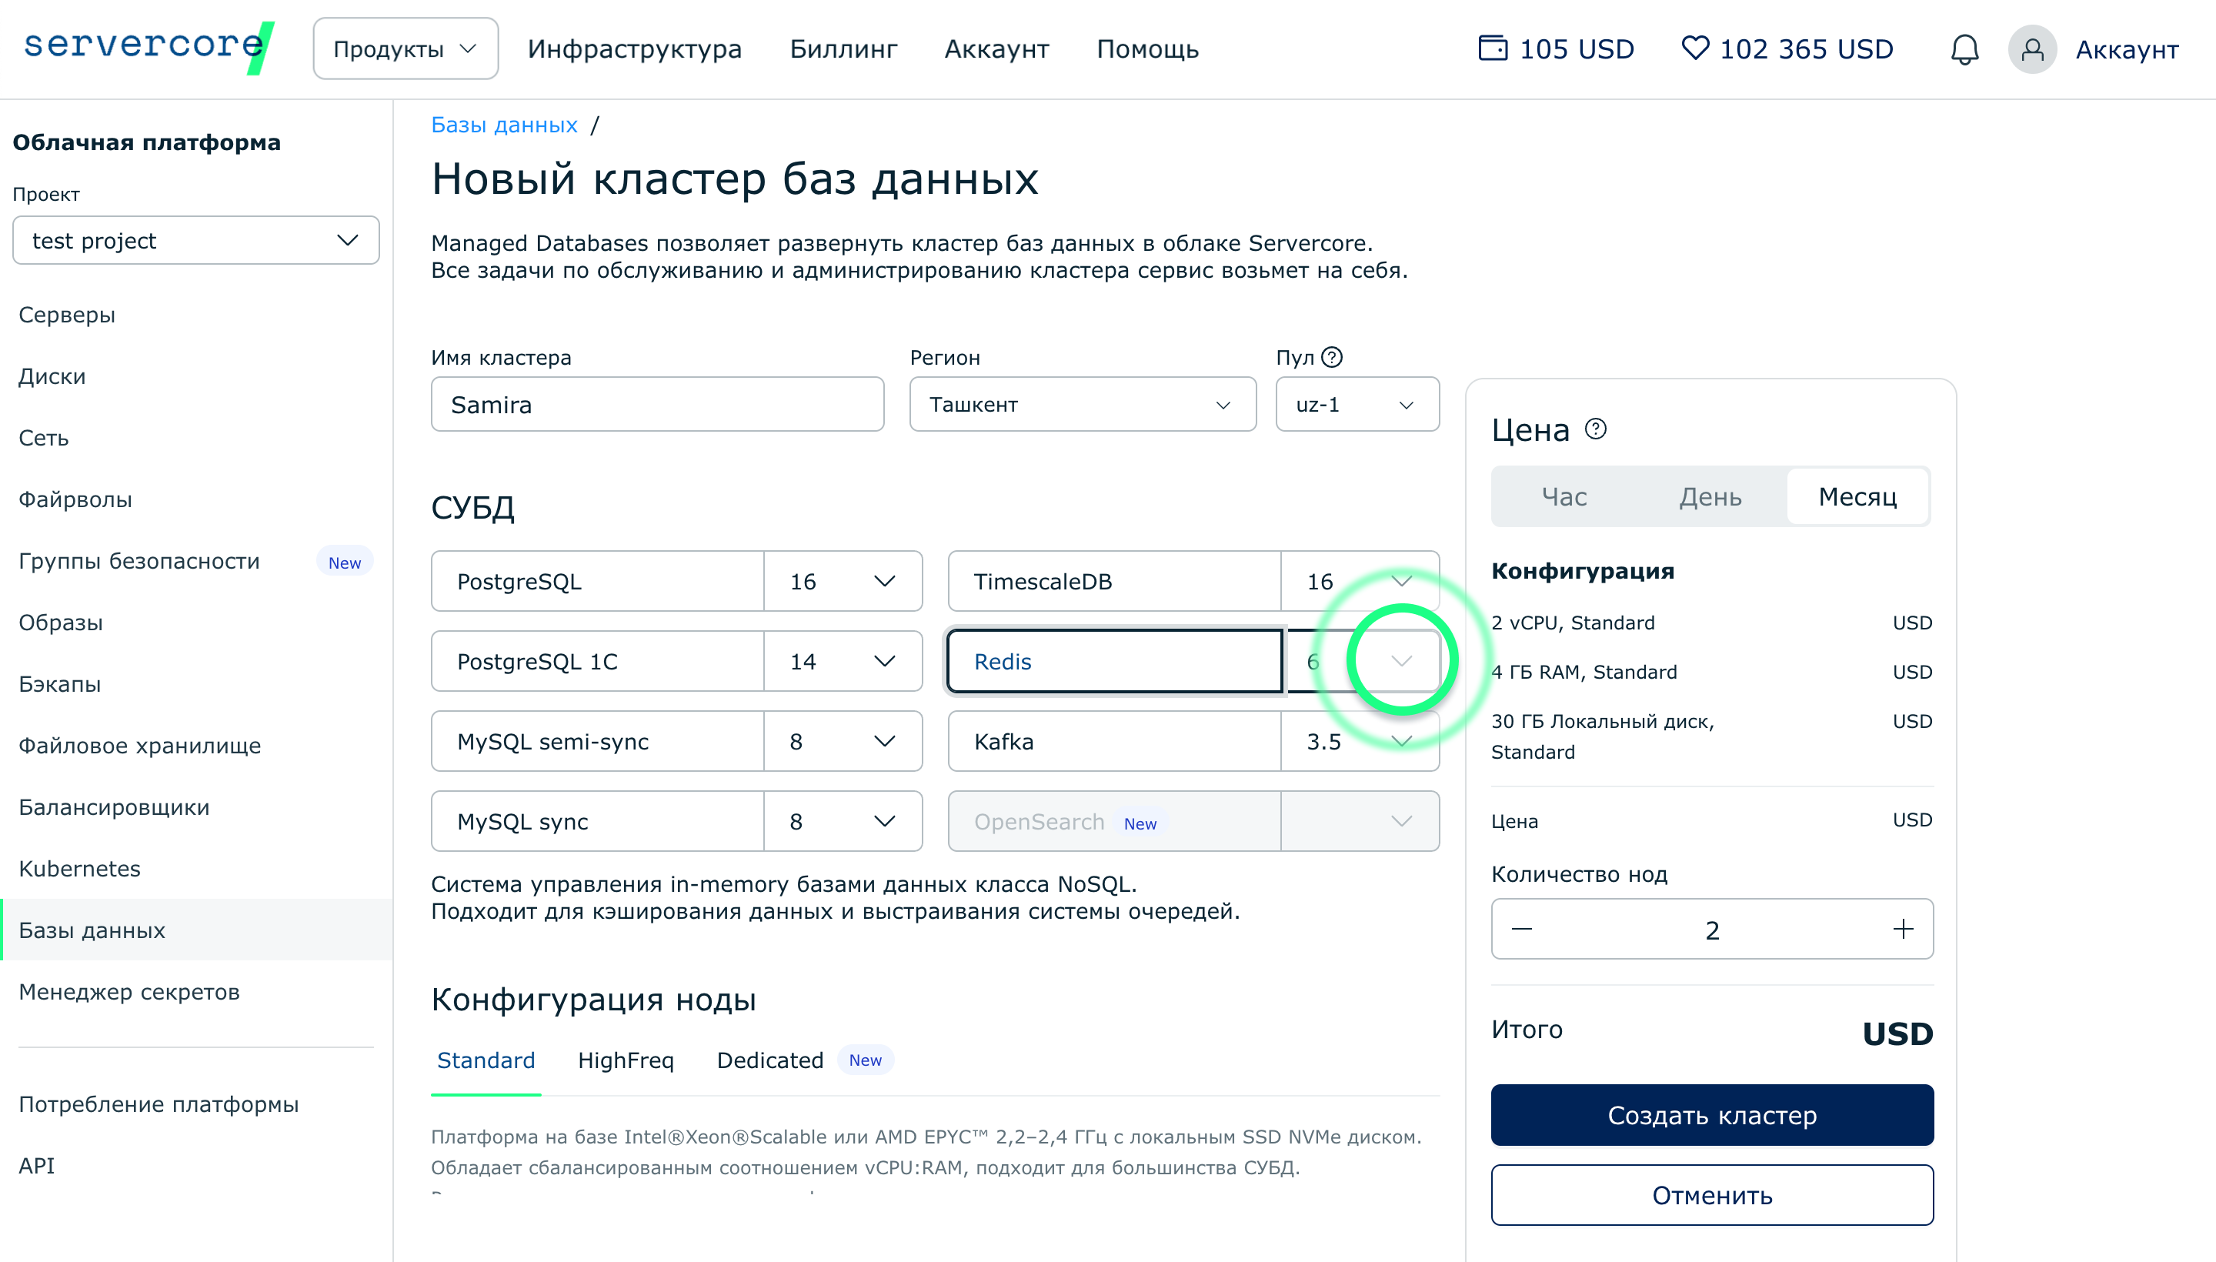The width and height of the screenshot is (2216, 1262).
Task: Click the wallet balance 105 USD
Action: [1556, 48]
